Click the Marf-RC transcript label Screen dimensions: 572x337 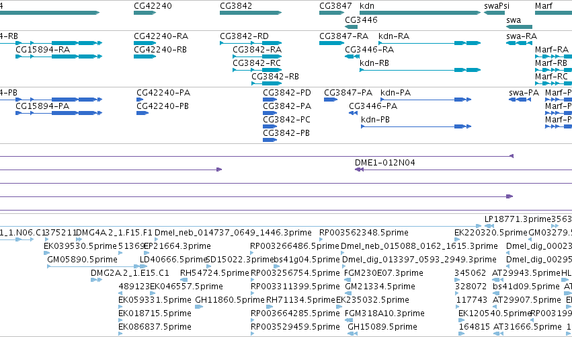tap(552, 76)
